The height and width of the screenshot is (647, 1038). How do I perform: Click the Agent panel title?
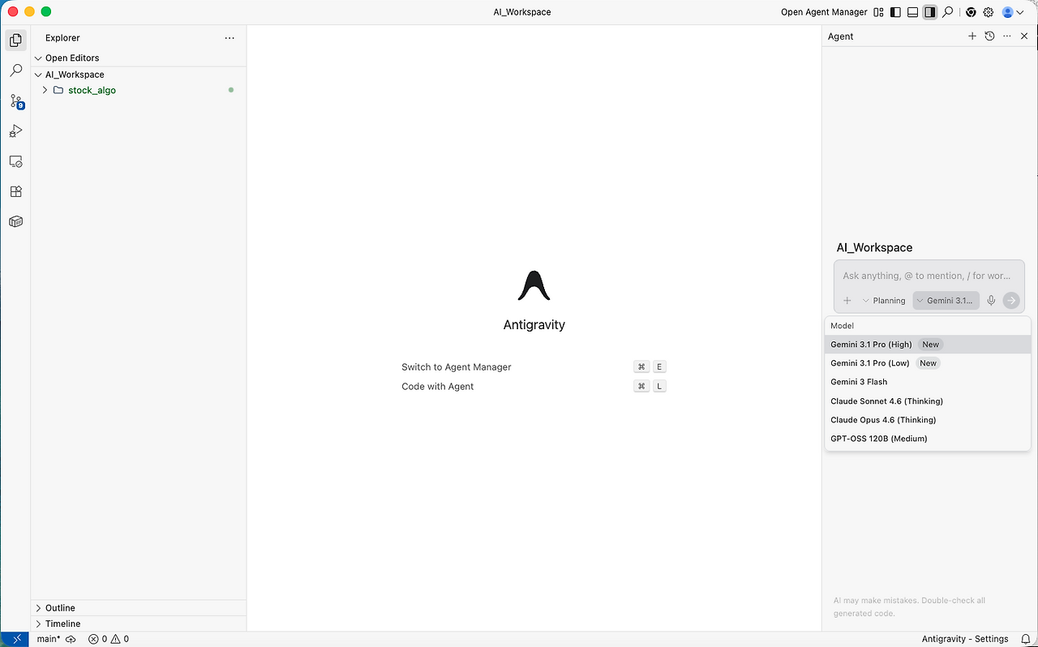[840, 36]
